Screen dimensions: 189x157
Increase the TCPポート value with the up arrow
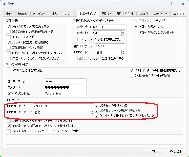tap(123, 32)
